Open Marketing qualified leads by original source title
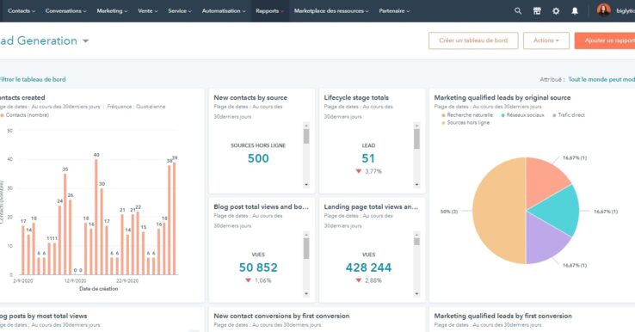The width and height of the screenshot is (635, 332). [502, 97]
